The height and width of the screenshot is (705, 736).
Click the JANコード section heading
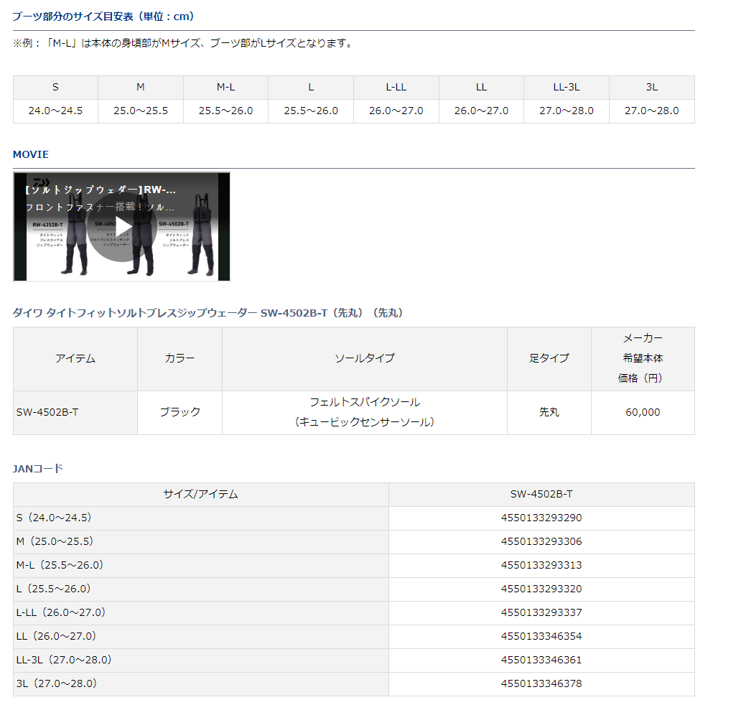37,469
